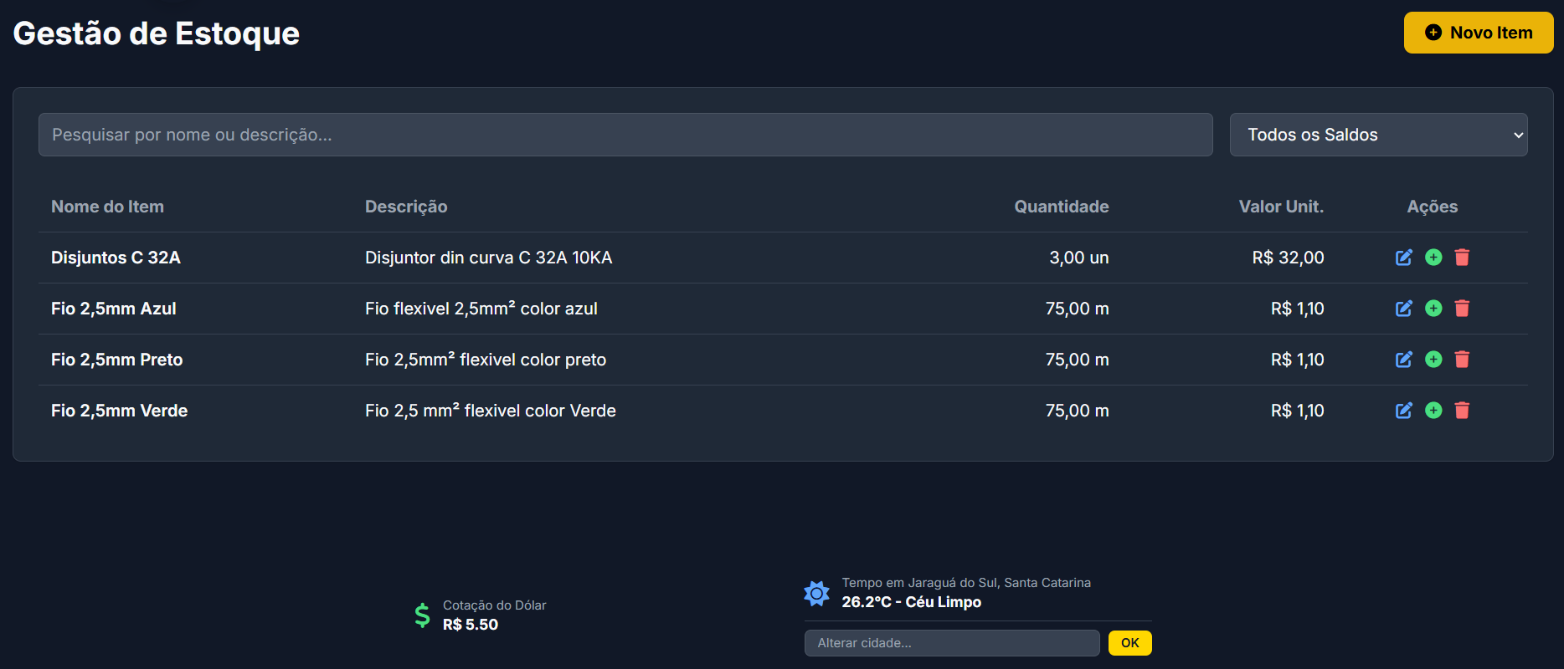Select the Fio 2,5mm Verde name cell
1564x669 pixels.
point(119,411)
